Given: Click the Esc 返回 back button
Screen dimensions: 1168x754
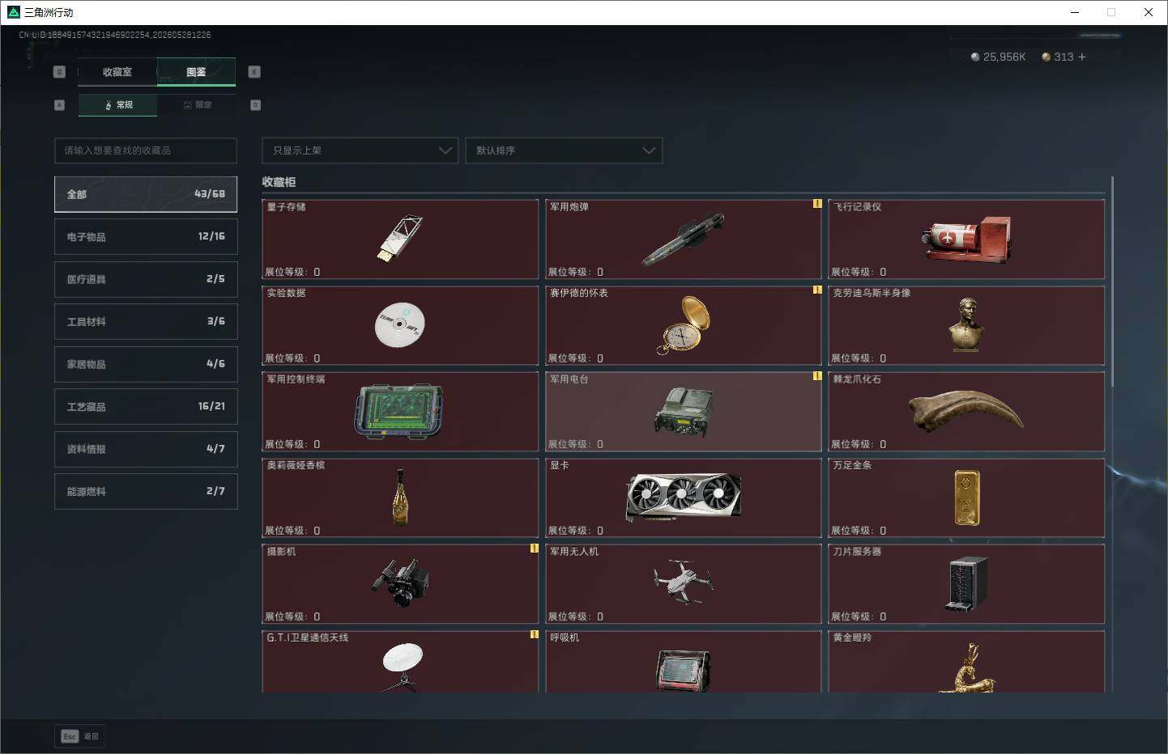Looking at the screenshot, I should 79,736.
